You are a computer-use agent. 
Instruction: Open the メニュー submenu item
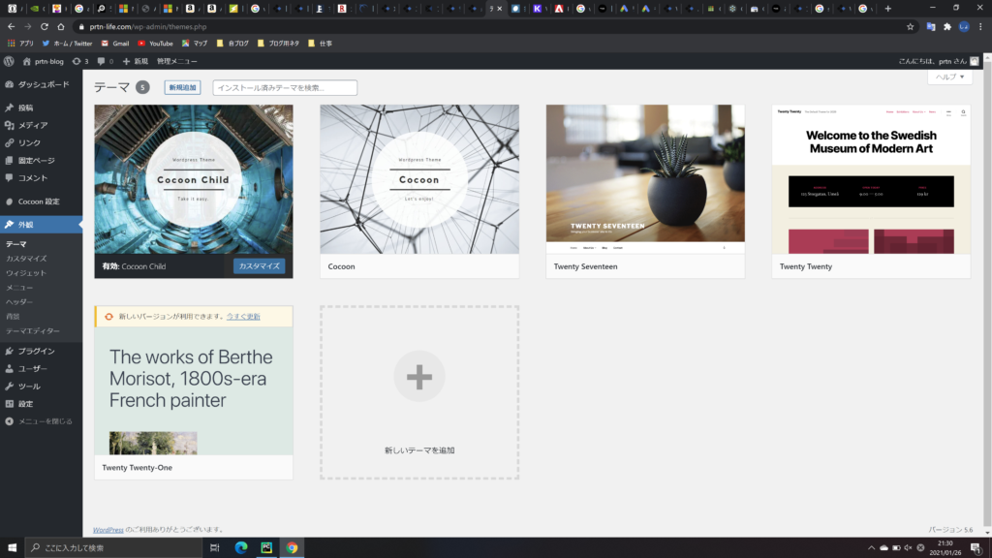(x=19, y=288)
